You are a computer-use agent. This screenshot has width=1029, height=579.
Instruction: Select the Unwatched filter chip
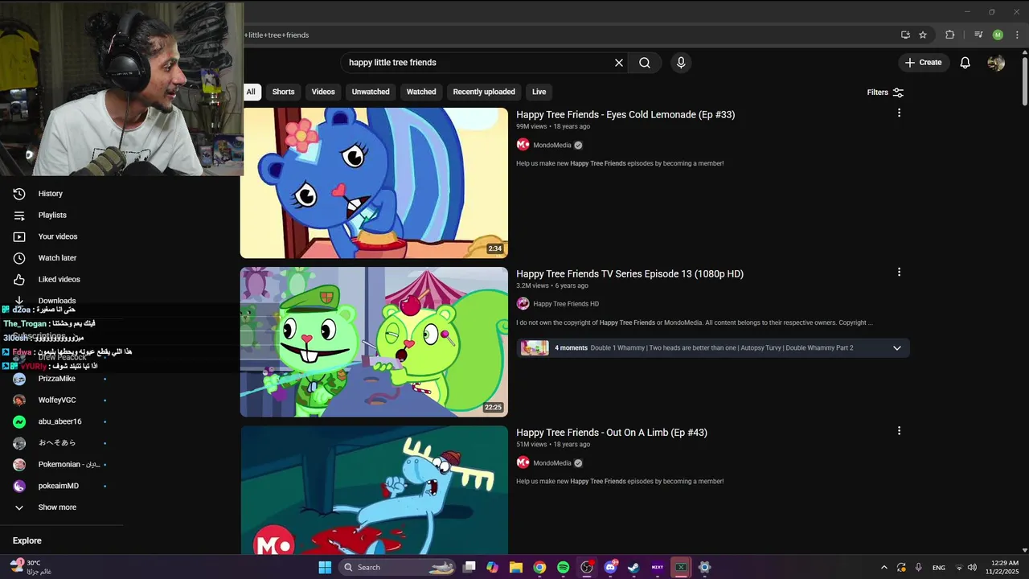pos(371,92)
